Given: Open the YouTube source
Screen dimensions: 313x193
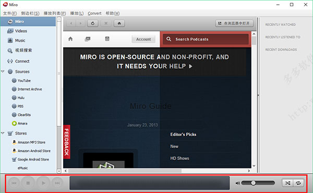Looking at the screenshot, I should click(x=24, y=81).
